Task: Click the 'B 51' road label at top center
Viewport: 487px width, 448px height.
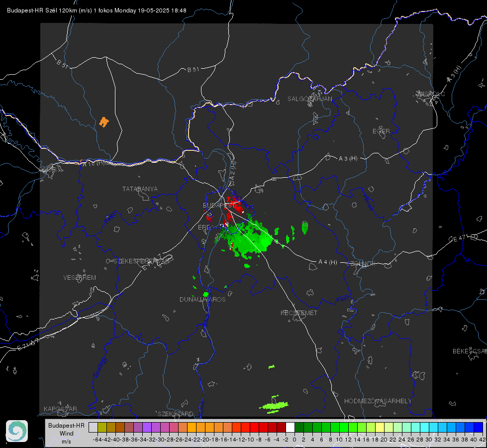Action: pyautogui.click(x=193, y=70)
